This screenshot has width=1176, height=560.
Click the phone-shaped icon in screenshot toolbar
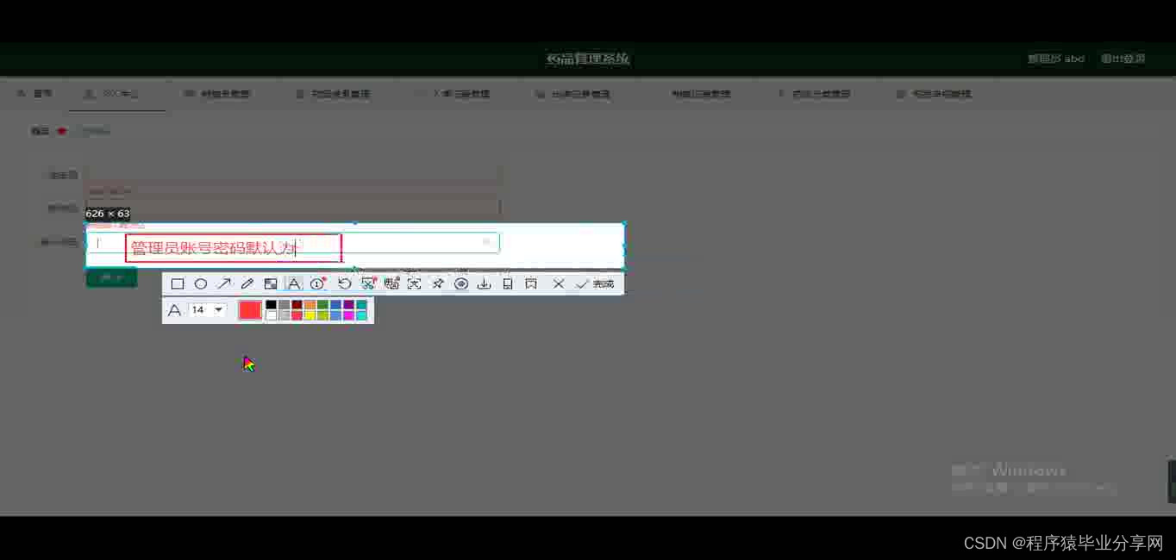tap(508, 284)
